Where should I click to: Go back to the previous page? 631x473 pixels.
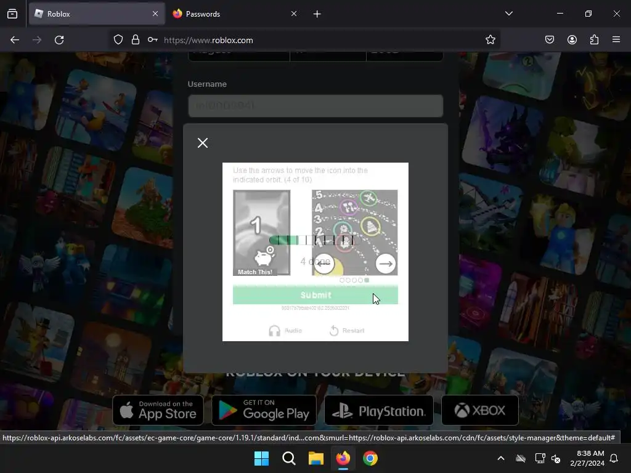click(15, 40)
